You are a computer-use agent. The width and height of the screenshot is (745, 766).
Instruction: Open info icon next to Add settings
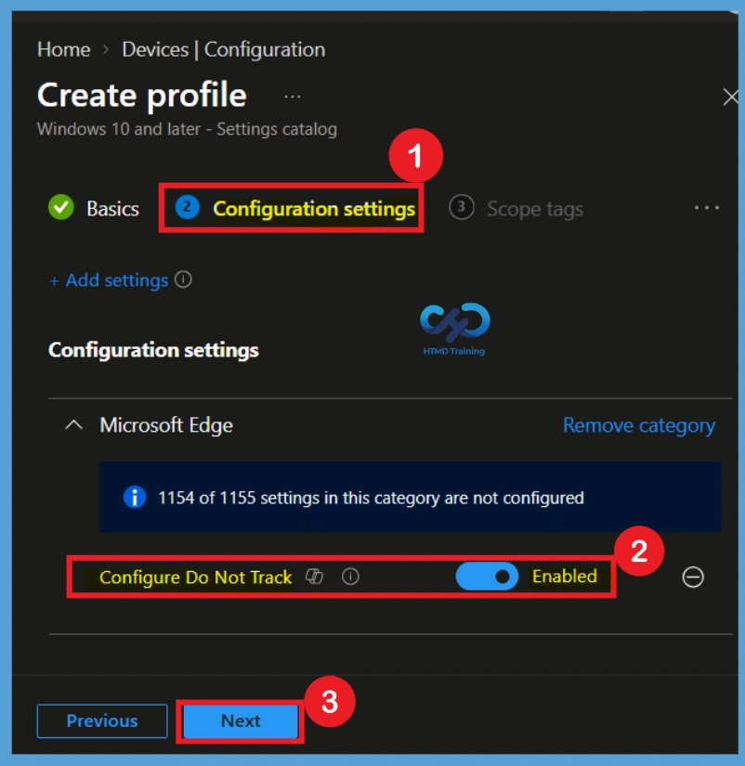point(183,279)
